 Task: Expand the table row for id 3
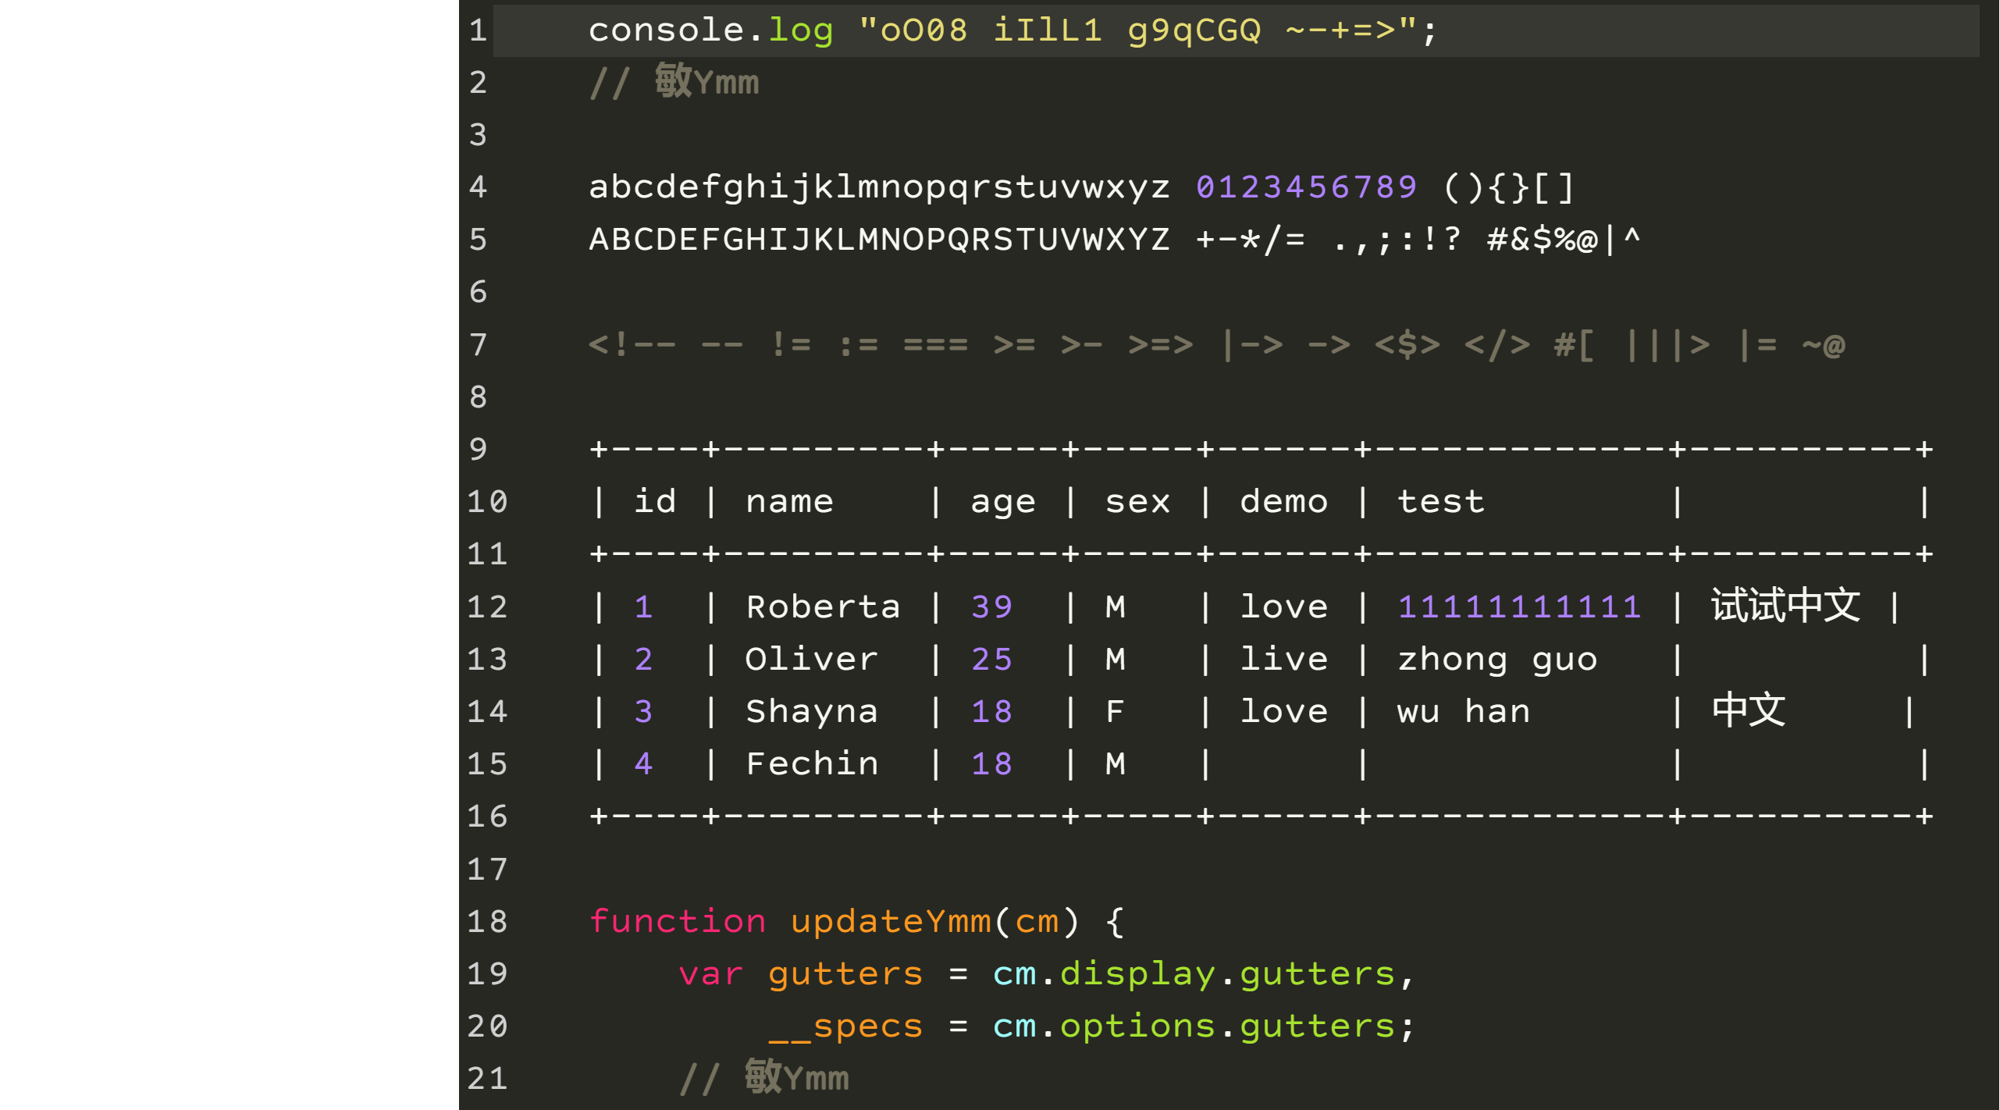(642, 710)
